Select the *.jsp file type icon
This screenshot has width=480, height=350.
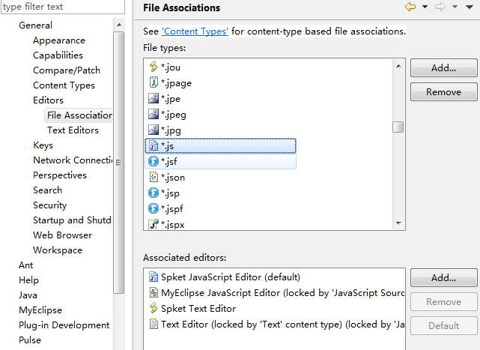[154, 193]
